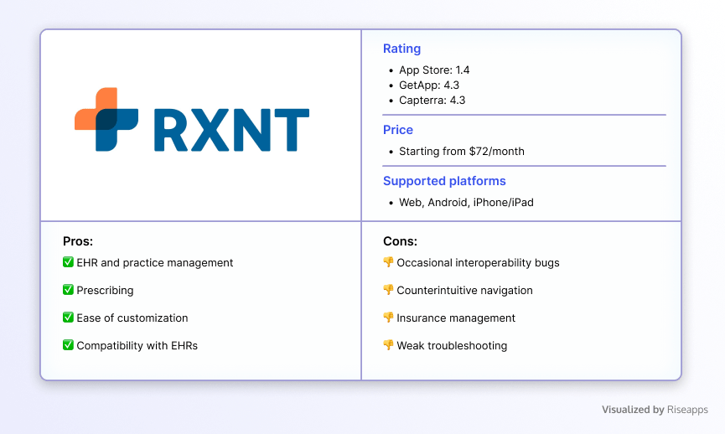Select the Pros: heading
The image size is (725, 434).
78,241
